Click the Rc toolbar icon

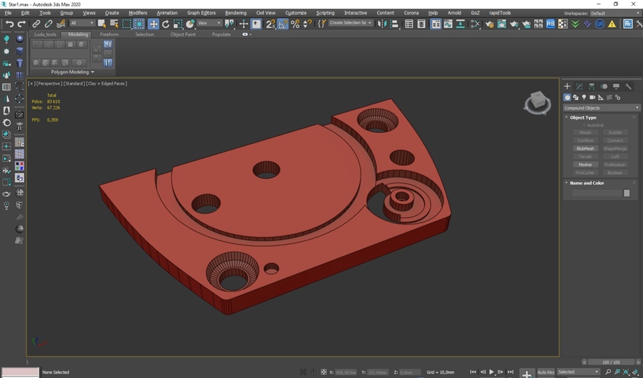(x=628, y=24)
